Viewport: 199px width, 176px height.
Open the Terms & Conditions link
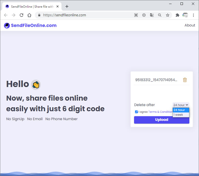160,112
